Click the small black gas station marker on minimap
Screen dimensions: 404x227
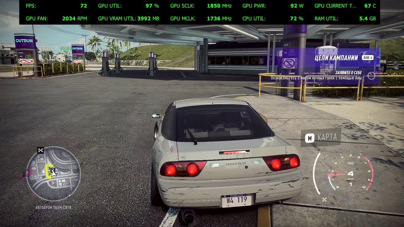pos(53,170)
